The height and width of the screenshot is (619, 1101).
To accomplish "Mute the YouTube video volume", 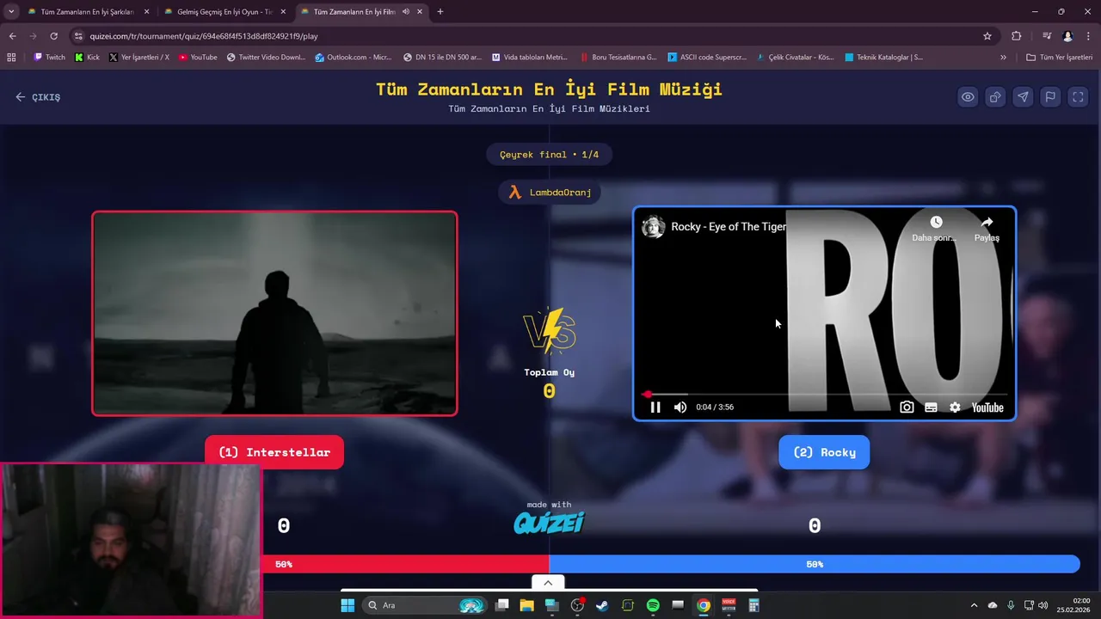I will click(680, 408).
